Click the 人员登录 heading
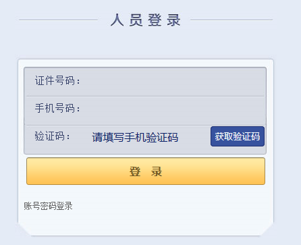The width and height of the screenshot is (301, 245). tap(146, 20)
